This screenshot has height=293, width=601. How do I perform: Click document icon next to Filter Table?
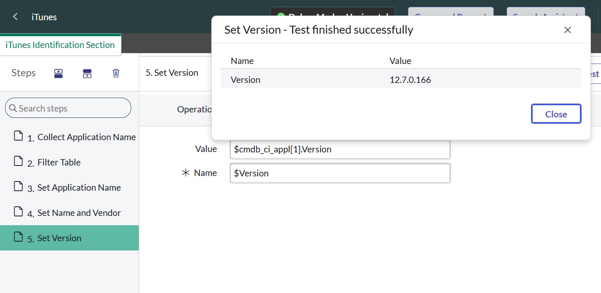click(18, 161)
